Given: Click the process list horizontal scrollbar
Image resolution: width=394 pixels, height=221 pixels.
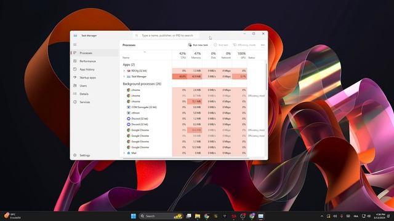Looking at the screenshot, I should [186, 158].
